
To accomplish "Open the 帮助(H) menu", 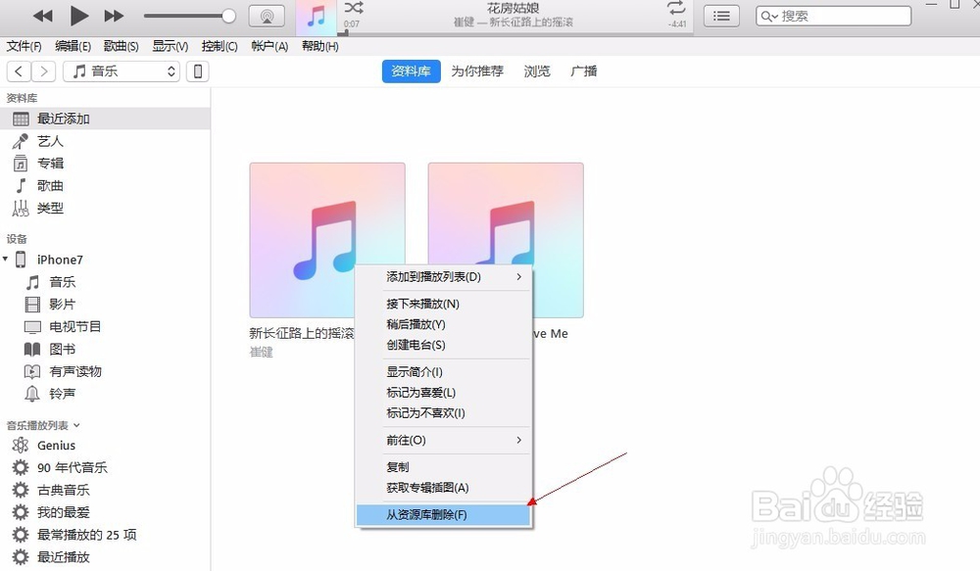I will (x=320, y=46).
